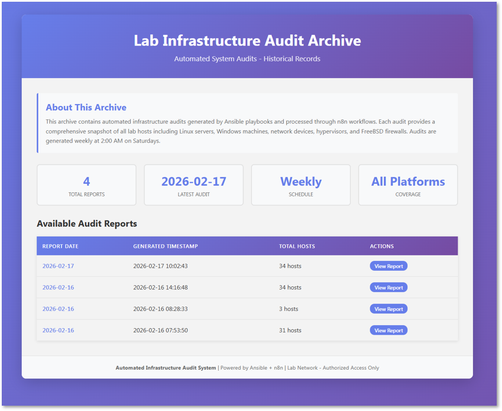Click the Report Date column header
502x411 pixels.
click(x=60, y=246)
